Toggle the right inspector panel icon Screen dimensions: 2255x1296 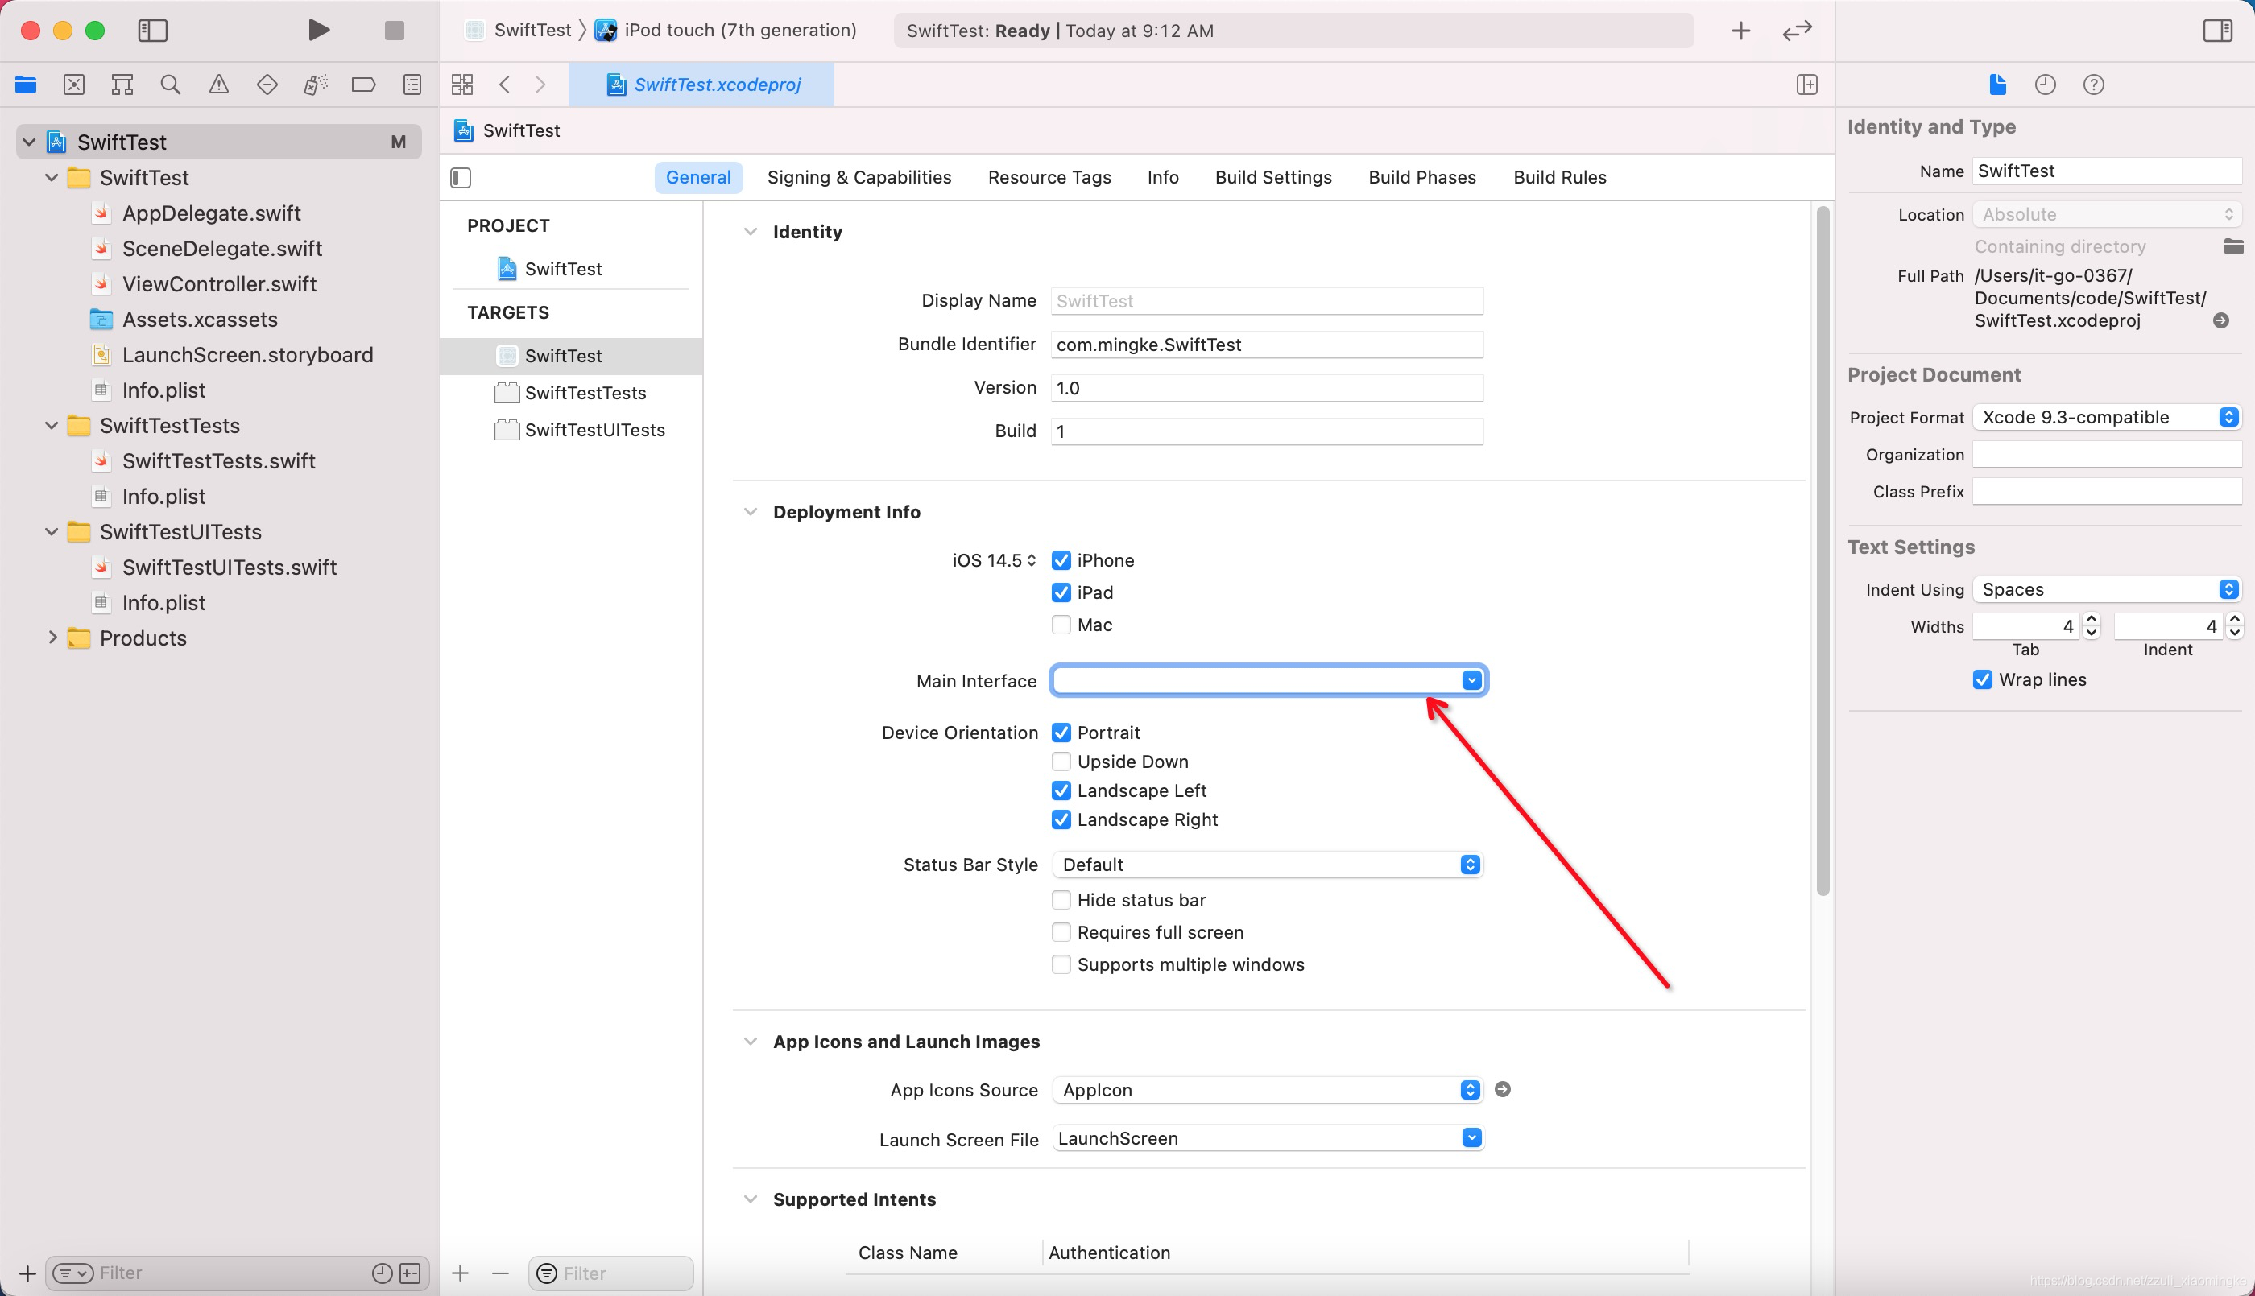pos(2216,31)
